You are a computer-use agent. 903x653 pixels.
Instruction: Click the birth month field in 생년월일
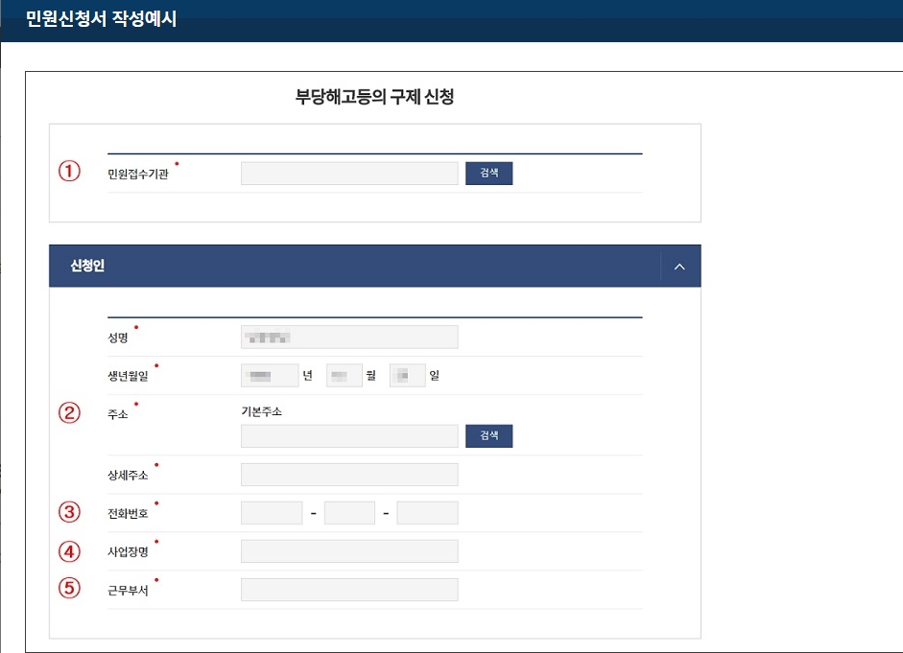pos(347,375)
